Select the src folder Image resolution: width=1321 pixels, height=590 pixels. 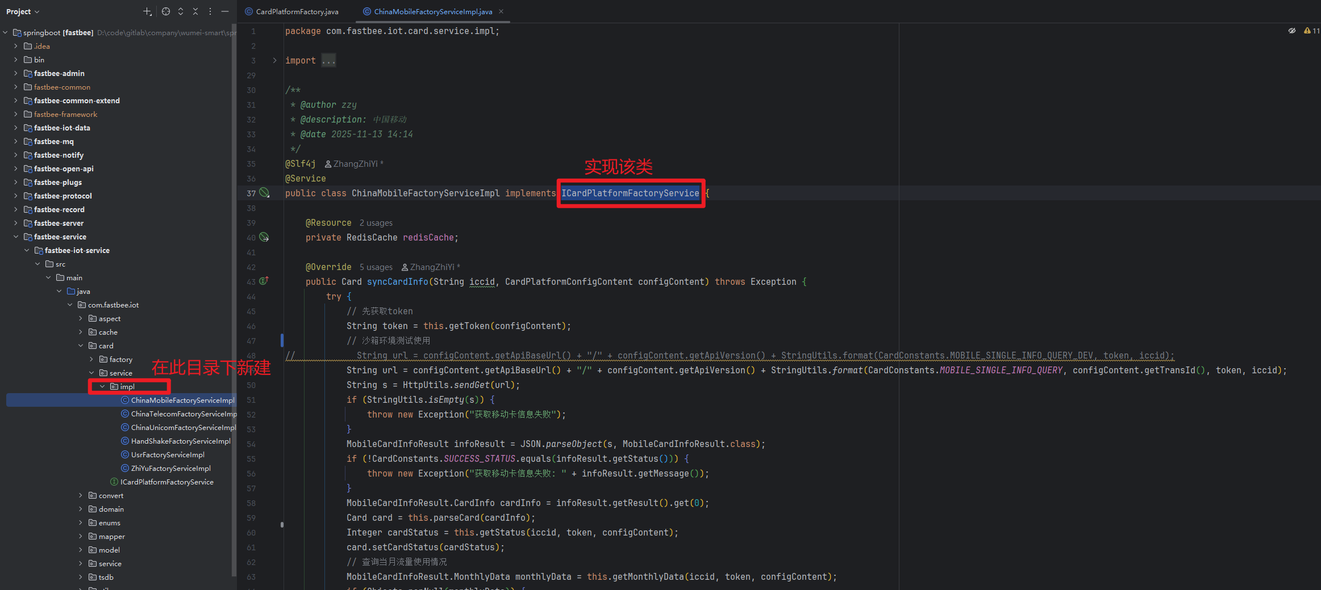[x=56, y=264]
